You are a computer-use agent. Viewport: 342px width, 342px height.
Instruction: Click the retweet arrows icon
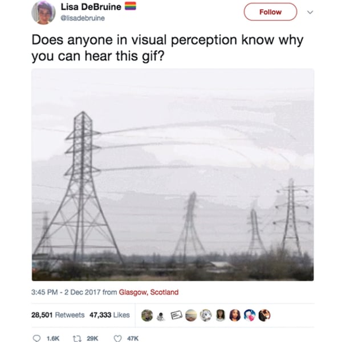[x=77, y=338]
